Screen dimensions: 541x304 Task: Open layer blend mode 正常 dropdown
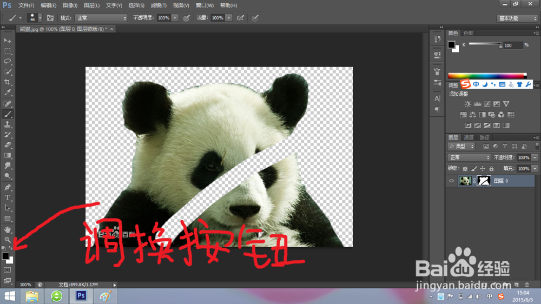click(469, 157)
